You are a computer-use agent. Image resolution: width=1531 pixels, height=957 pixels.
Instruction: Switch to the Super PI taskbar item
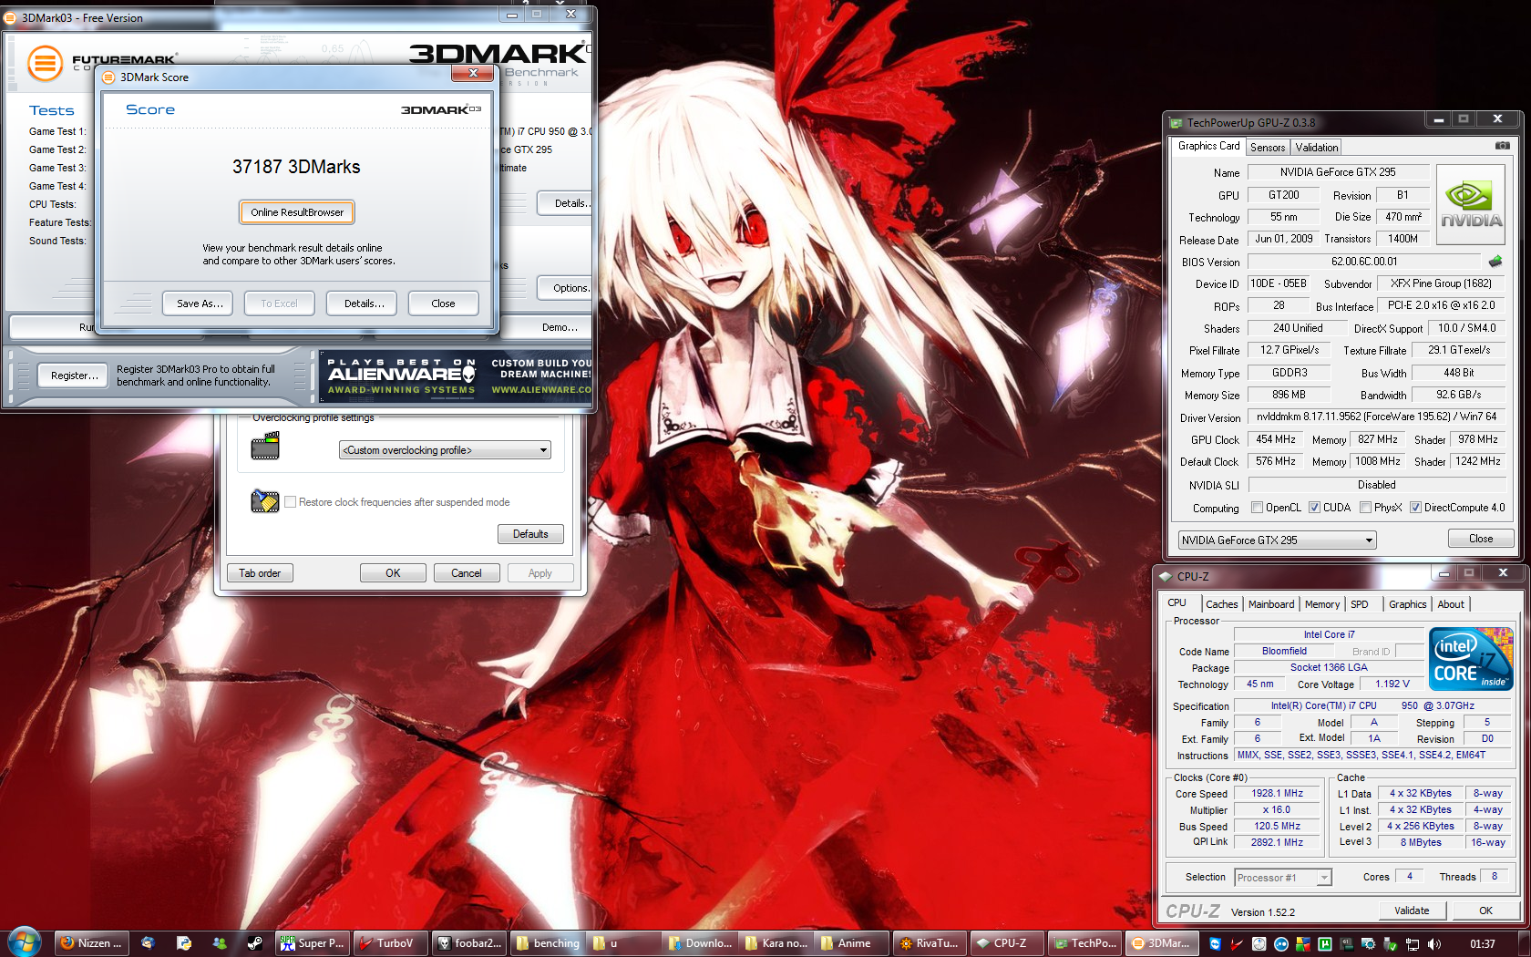click(313, 943)
